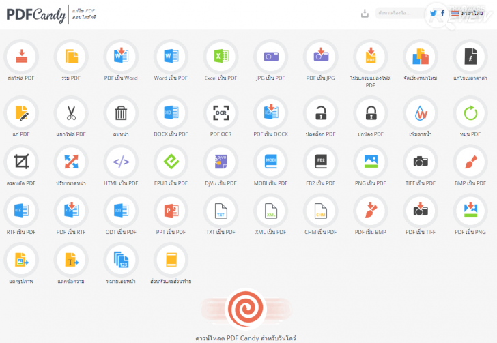Choose the PDF to RTF icon

click(x=71, y=211)
